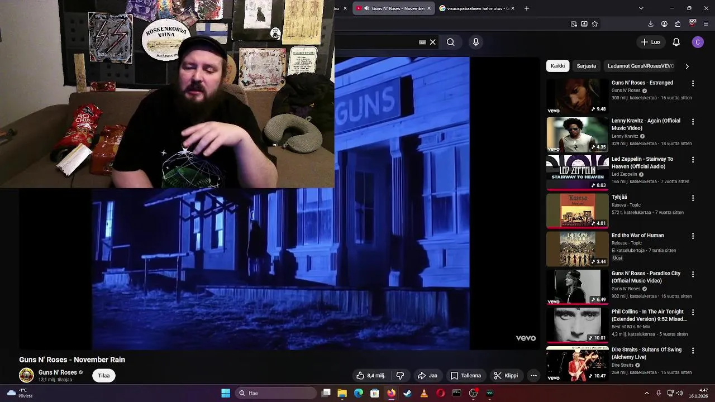Image resolution: width=715 pixels, height=402 pixels.
Task: Open options menu for Estranged video
Action: pyautogui.click(x=693, y=83)
